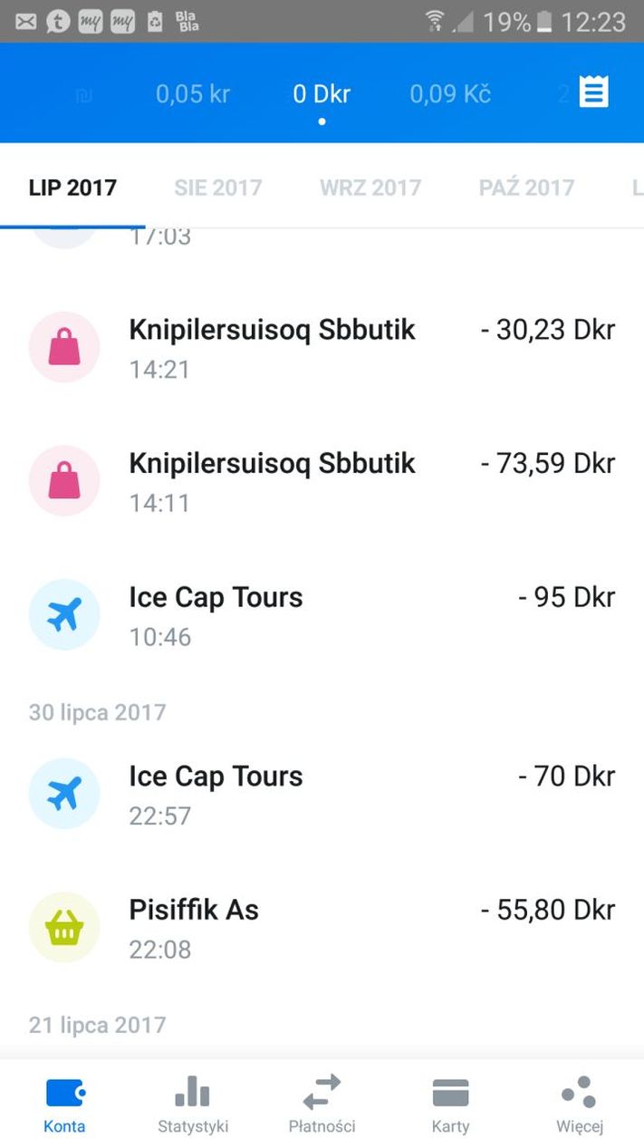
Task: Open the Karty card icon in bottom bar
Action: pos(450,1092)
